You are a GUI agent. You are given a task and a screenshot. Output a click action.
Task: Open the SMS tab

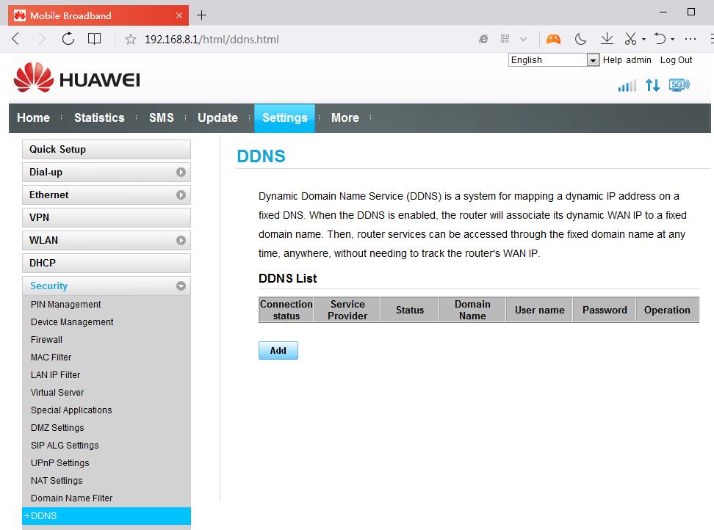(161, 117)
